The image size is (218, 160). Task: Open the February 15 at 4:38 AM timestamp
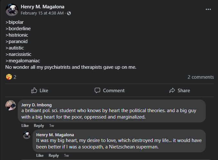click(x=42, y=13)
